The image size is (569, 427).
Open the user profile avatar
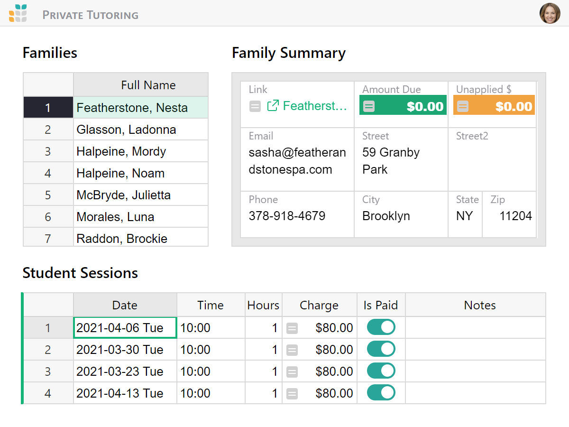pyautogui.click(x=550, y=13)
